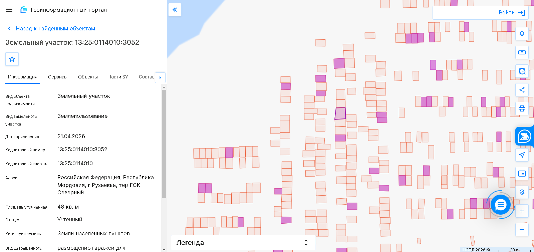This screenshot has width=534, height=252.
Task: Add parcel to favorites with star icon
Action: pyautogui.click(x=12, y=59)
